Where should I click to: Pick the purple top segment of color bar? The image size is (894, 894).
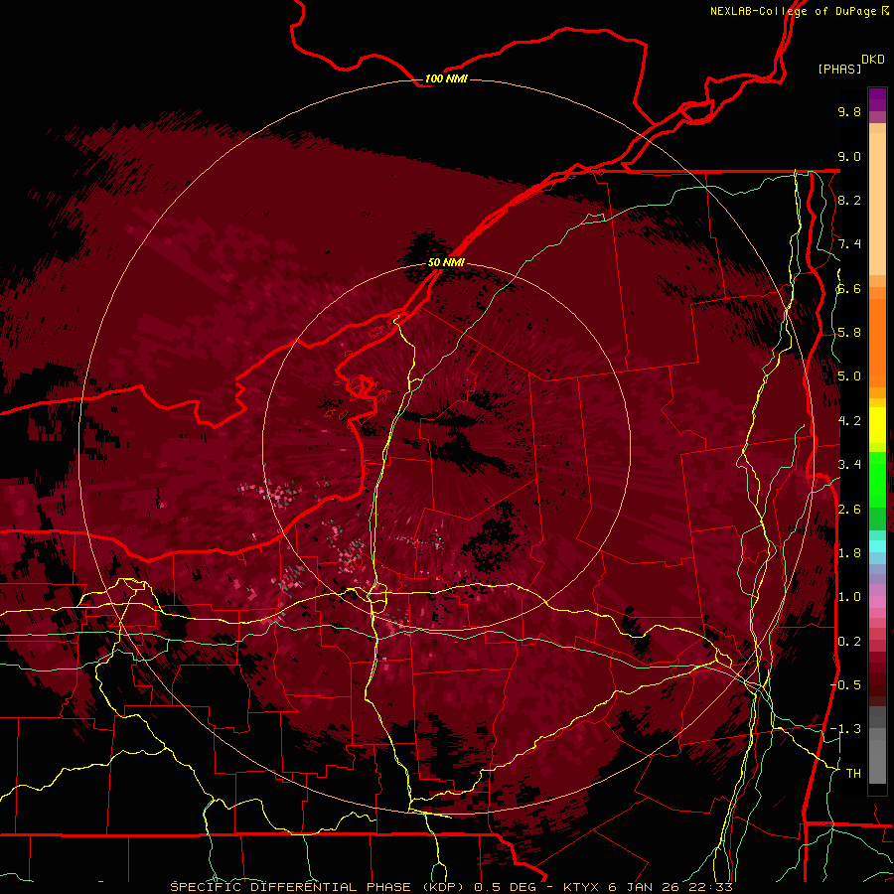[877, 99]
